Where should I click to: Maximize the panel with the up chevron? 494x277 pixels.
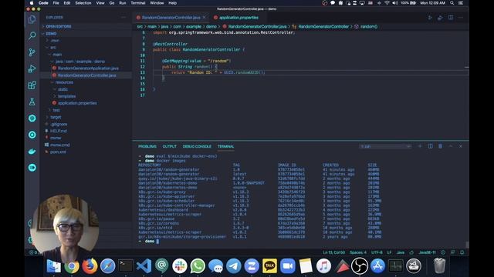(451, 146)
